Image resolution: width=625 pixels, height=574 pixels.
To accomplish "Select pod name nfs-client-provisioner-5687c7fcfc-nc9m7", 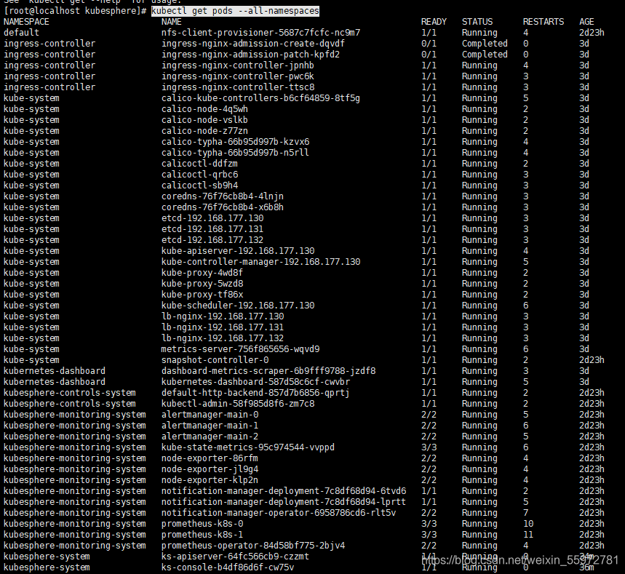I will coord(260,33).
